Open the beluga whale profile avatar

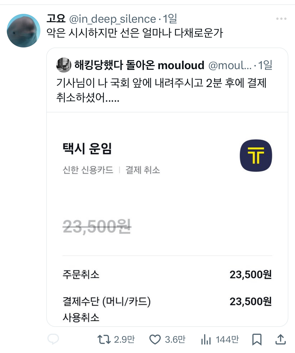pyautogui.click(x=23, y=31)
